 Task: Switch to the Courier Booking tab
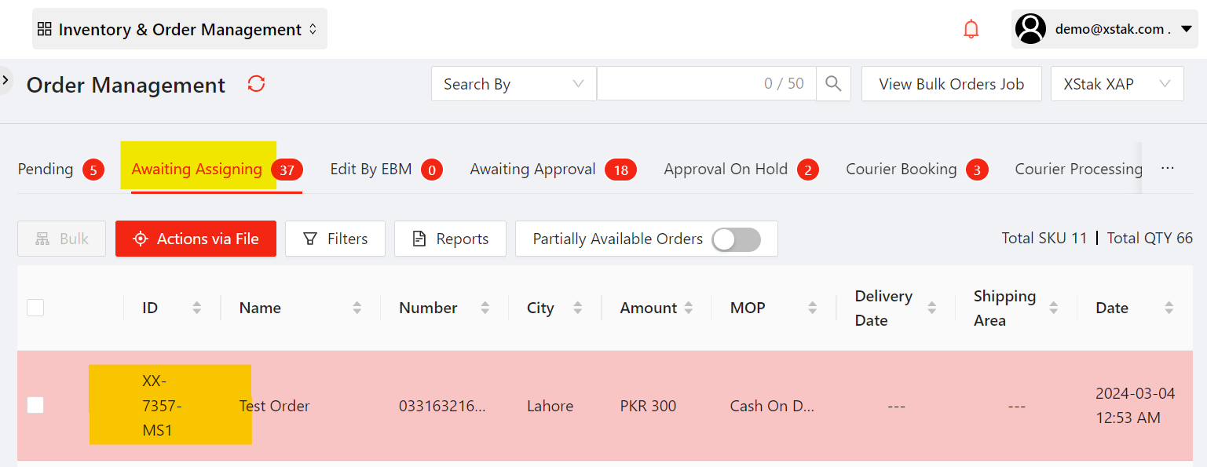point(901,170)
